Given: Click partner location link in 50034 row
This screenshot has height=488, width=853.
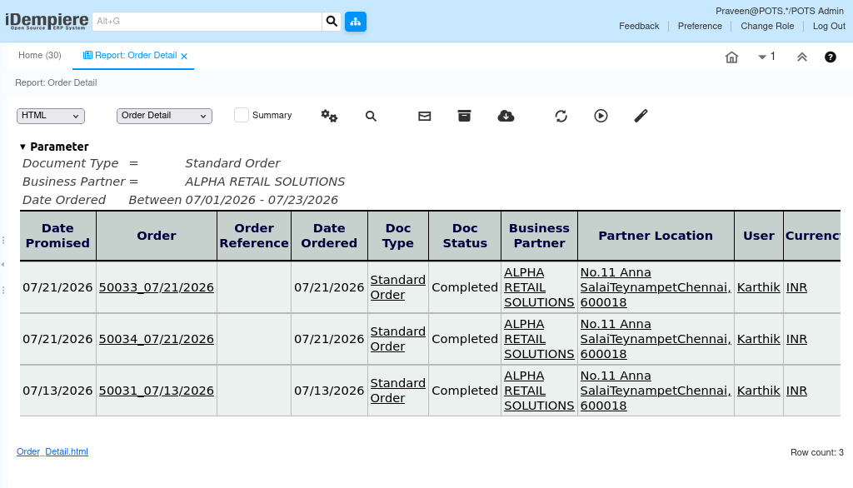Looking at the screenshot, I should 656,339.
